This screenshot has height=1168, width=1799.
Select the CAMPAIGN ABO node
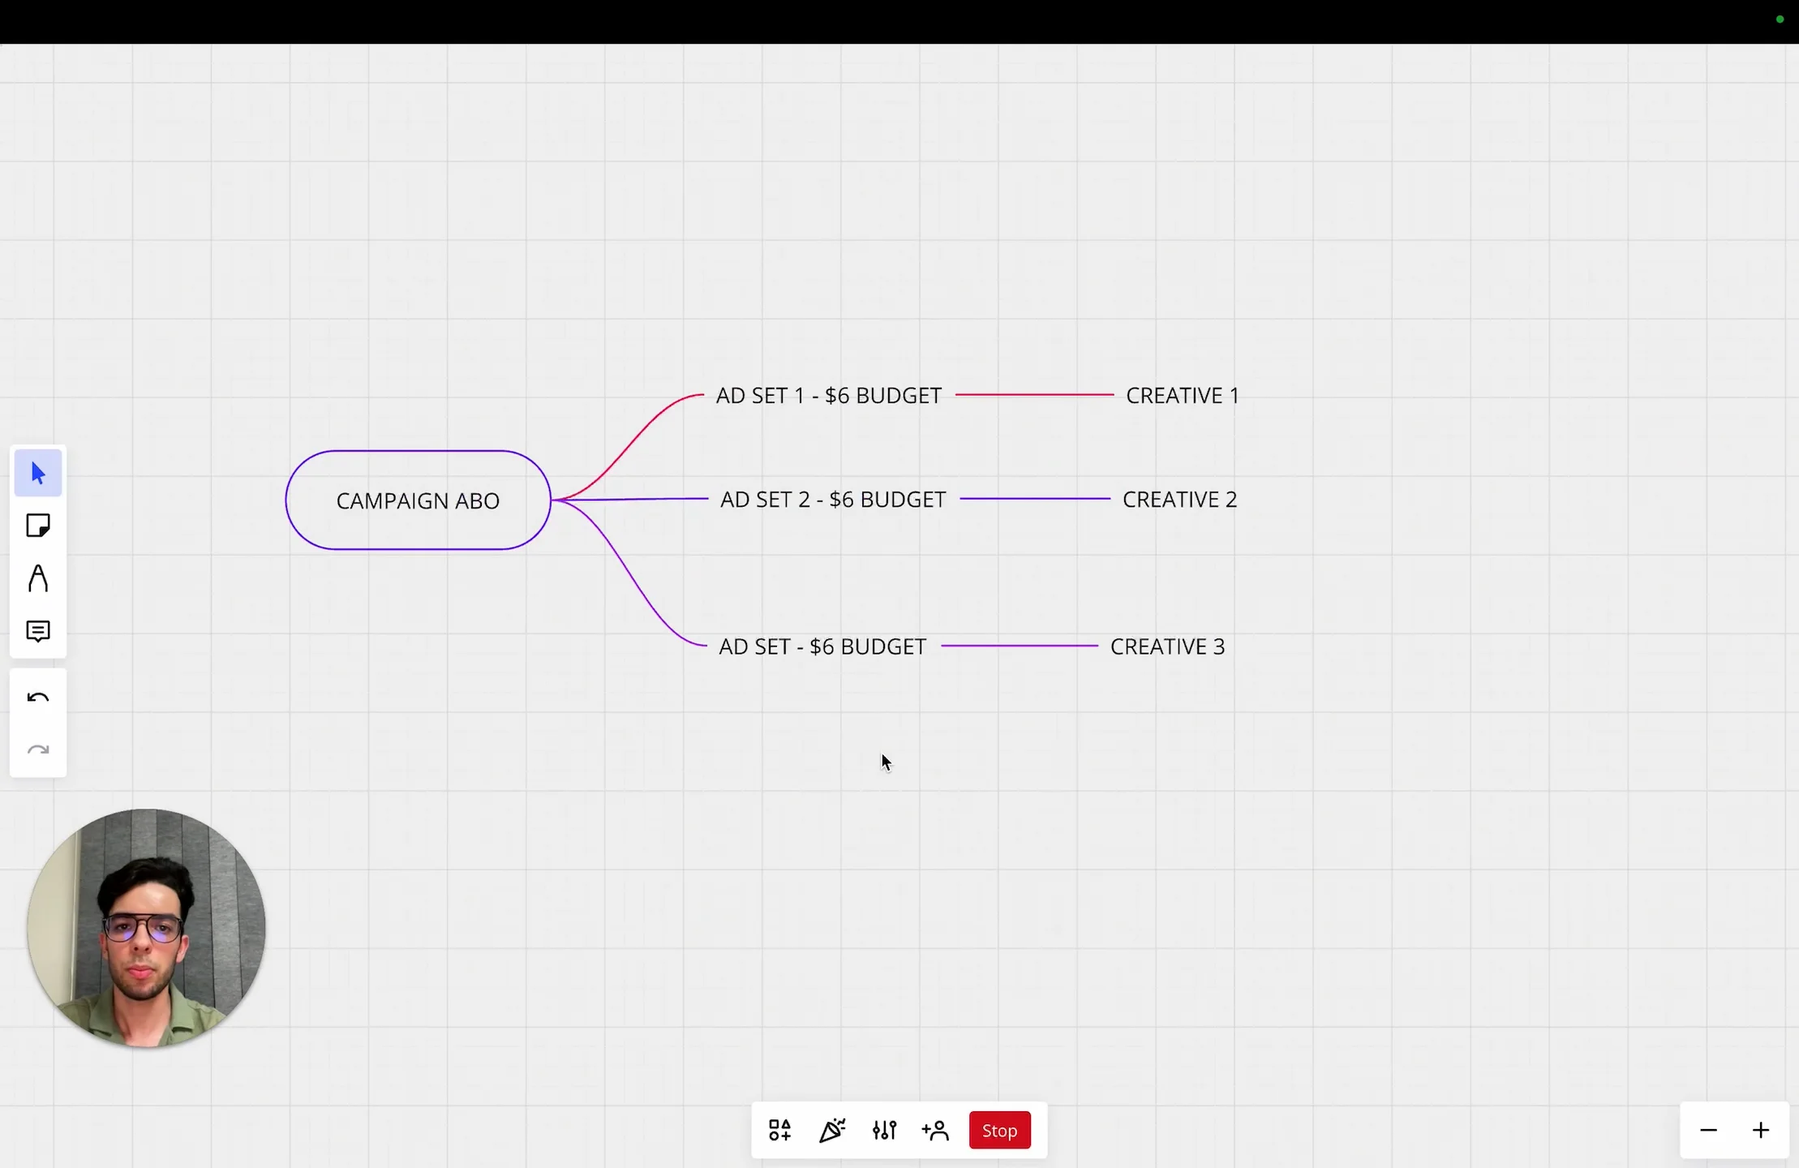[x=418, y=500]
